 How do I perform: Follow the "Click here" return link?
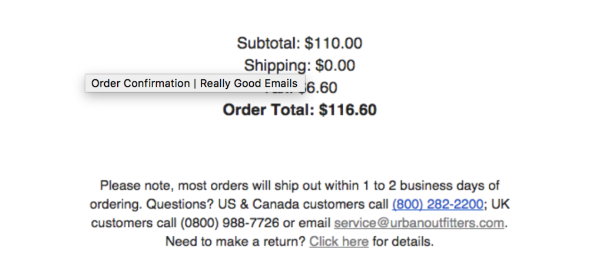339,242
